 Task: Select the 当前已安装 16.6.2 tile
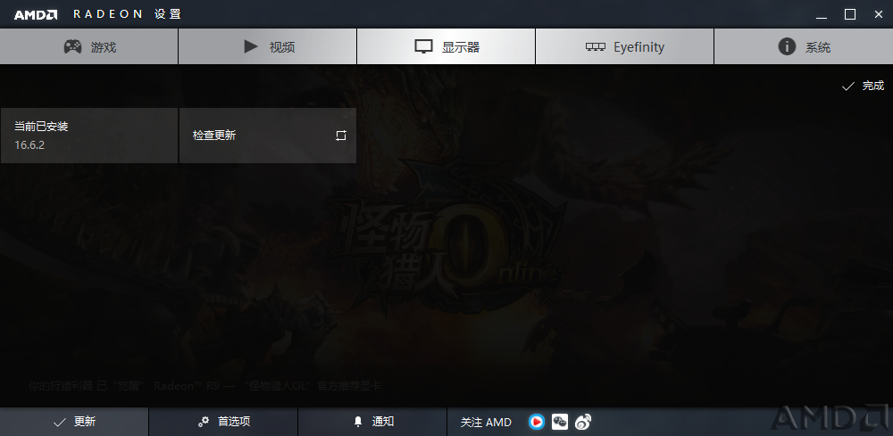(x=88, y=136)
